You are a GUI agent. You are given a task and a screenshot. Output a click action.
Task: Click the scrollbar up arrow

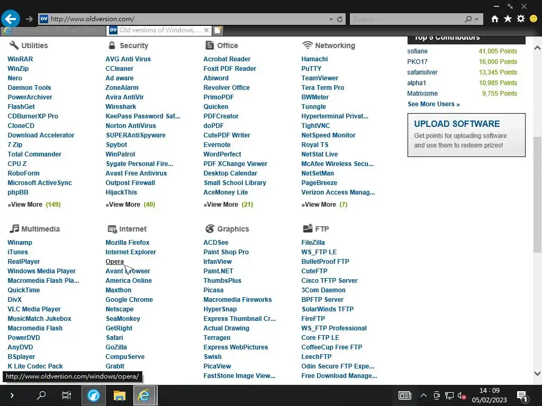click(x=537, y=48)
